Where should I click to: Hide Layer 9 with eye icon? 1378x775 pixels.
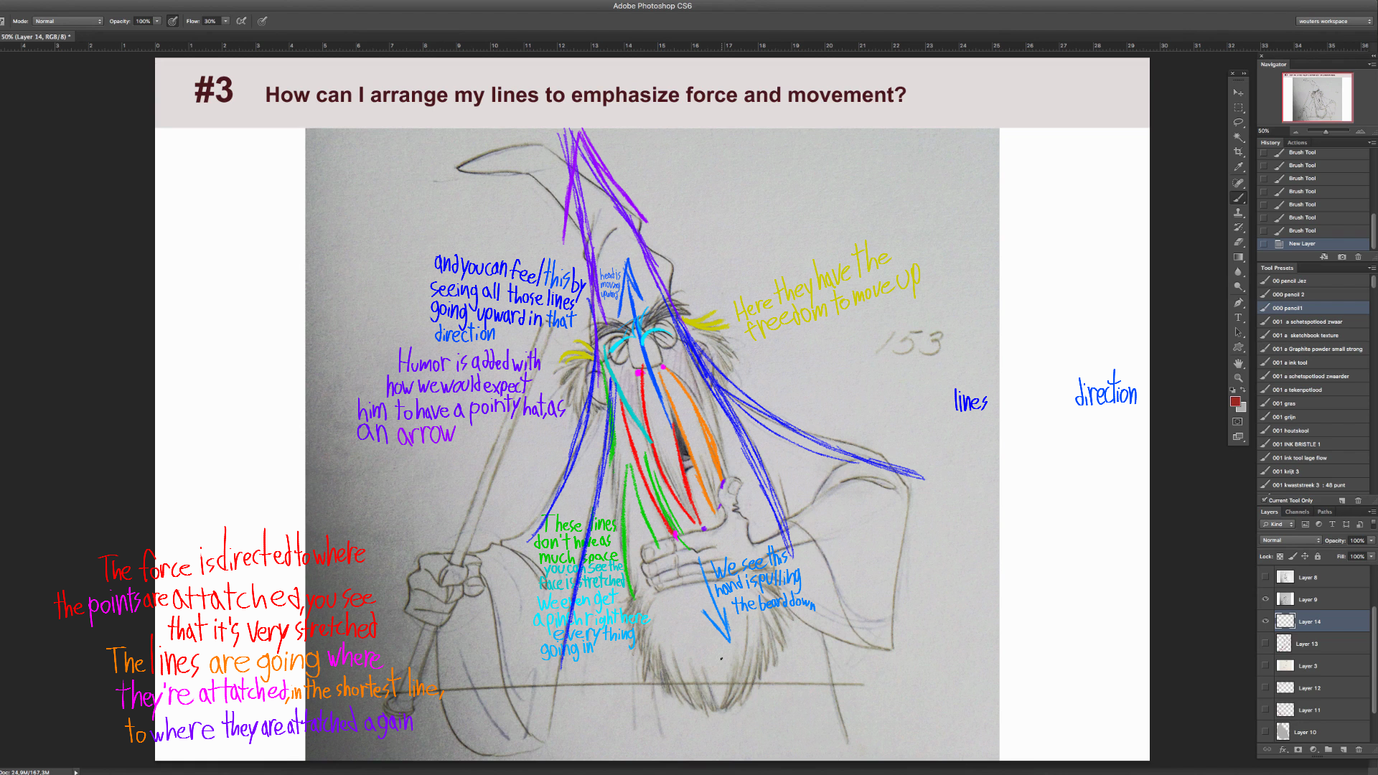click(x=1265, y=599)
